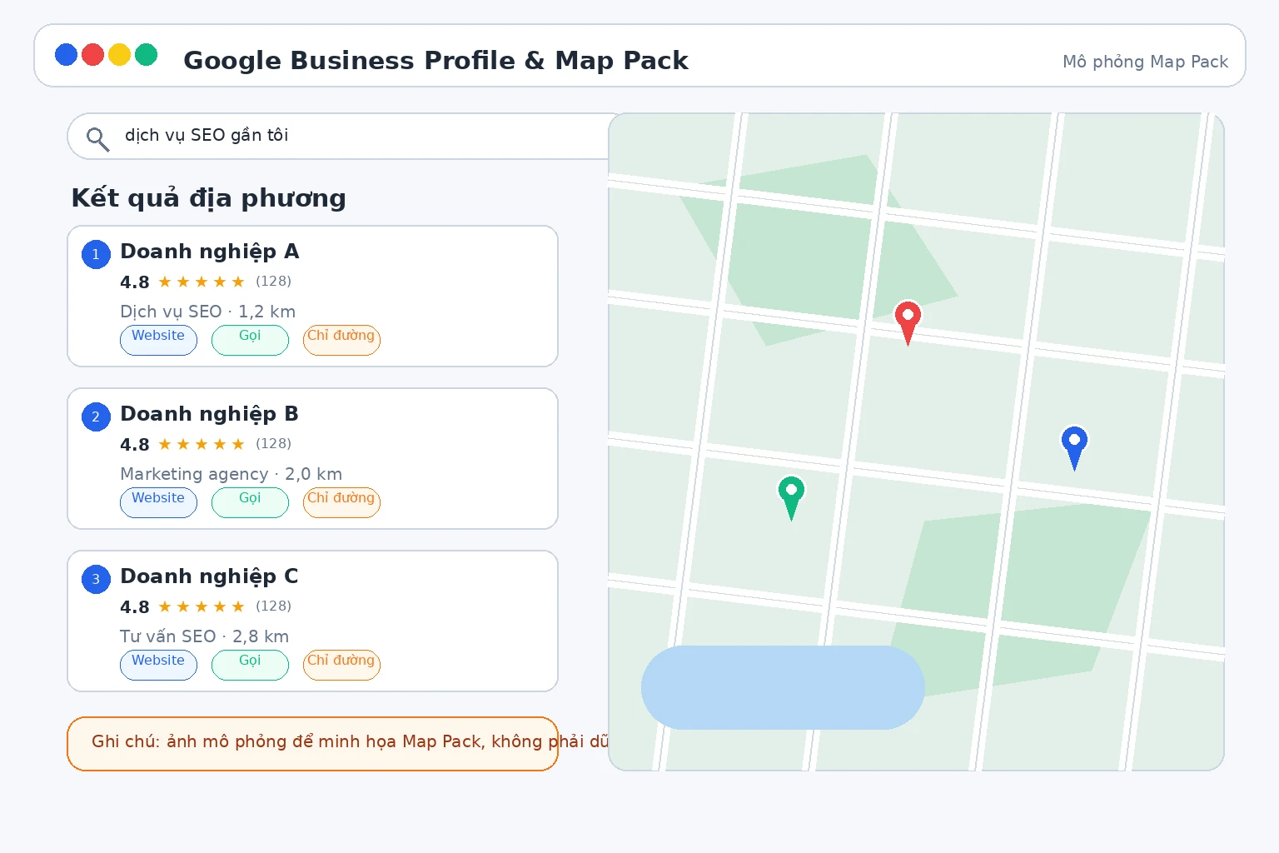
Task: Click the search magnifier icon
Action: 98,139
